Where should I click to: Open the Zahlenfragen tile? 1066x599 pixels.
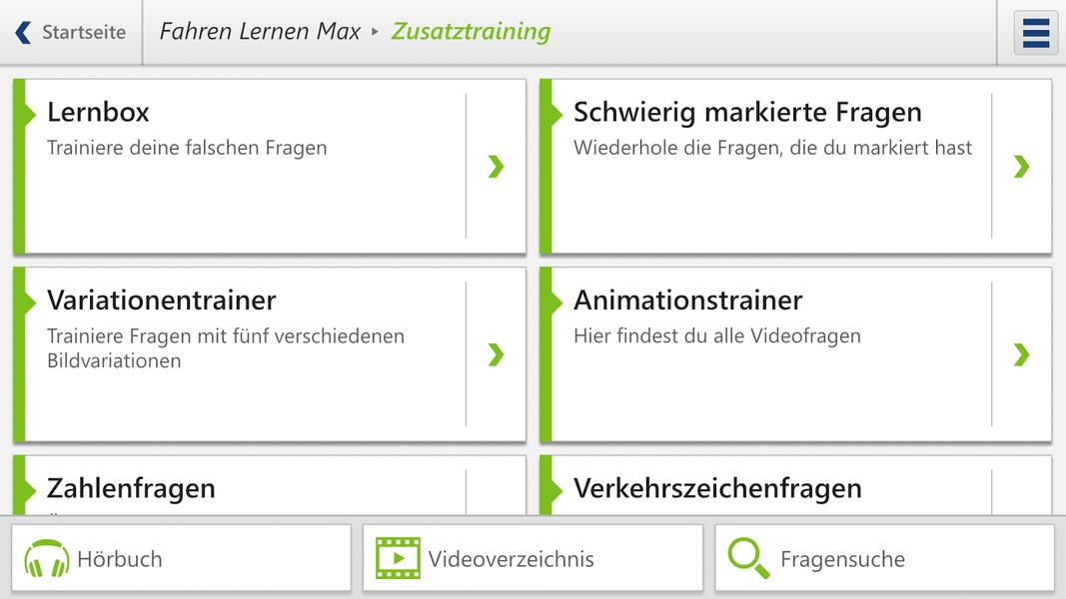click(x=269, y=485)
